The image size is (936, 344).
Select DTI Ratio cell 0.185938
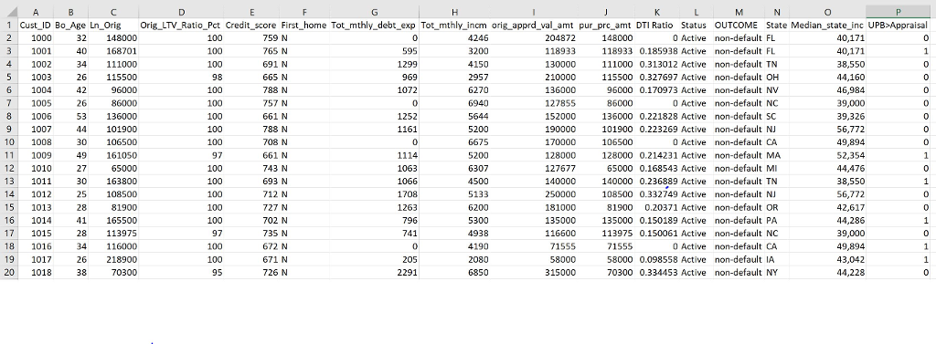[x=656, y=51]
